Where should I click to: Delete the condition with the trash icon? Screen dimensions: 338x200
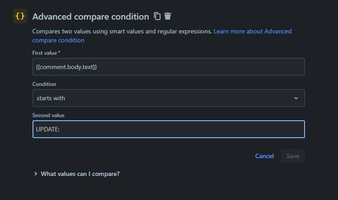pyautogui.click(x=168, y=16)
